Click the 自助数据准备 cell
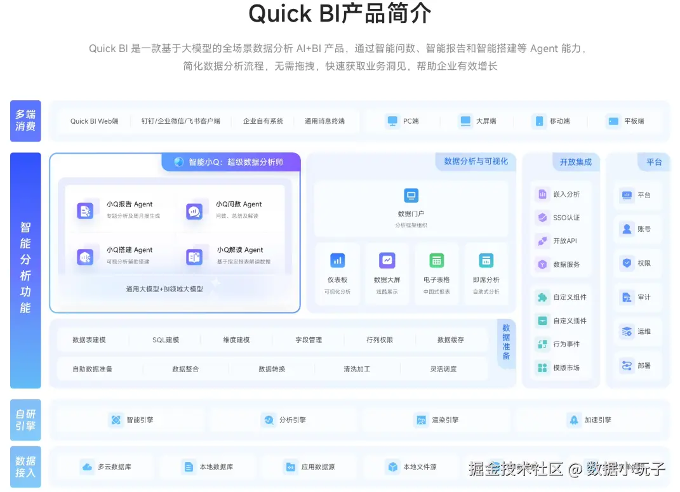 (92, 369)
